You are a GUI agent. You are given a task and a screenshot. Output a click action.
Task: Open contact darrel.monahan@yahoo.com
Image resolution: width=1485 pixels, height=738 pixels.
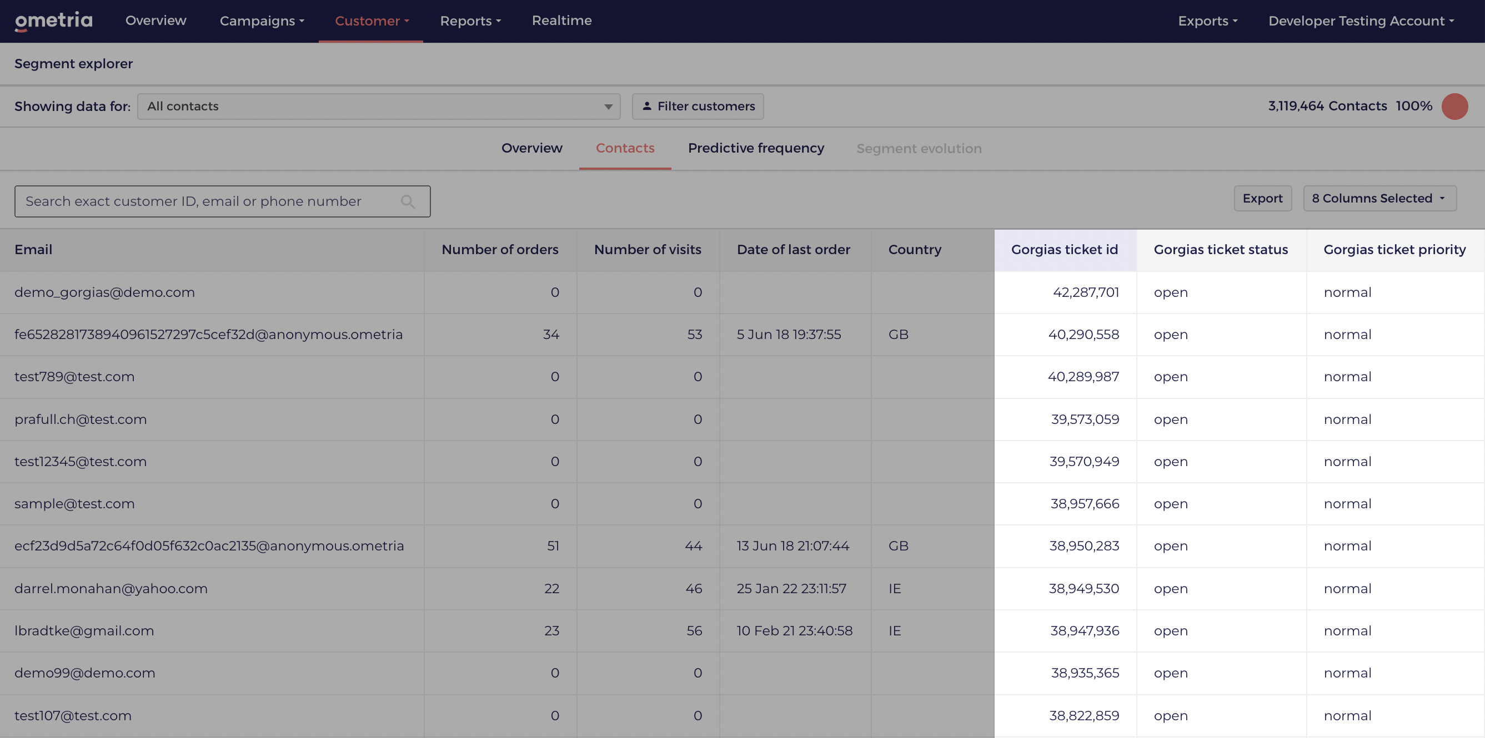(x=111, y=588)
